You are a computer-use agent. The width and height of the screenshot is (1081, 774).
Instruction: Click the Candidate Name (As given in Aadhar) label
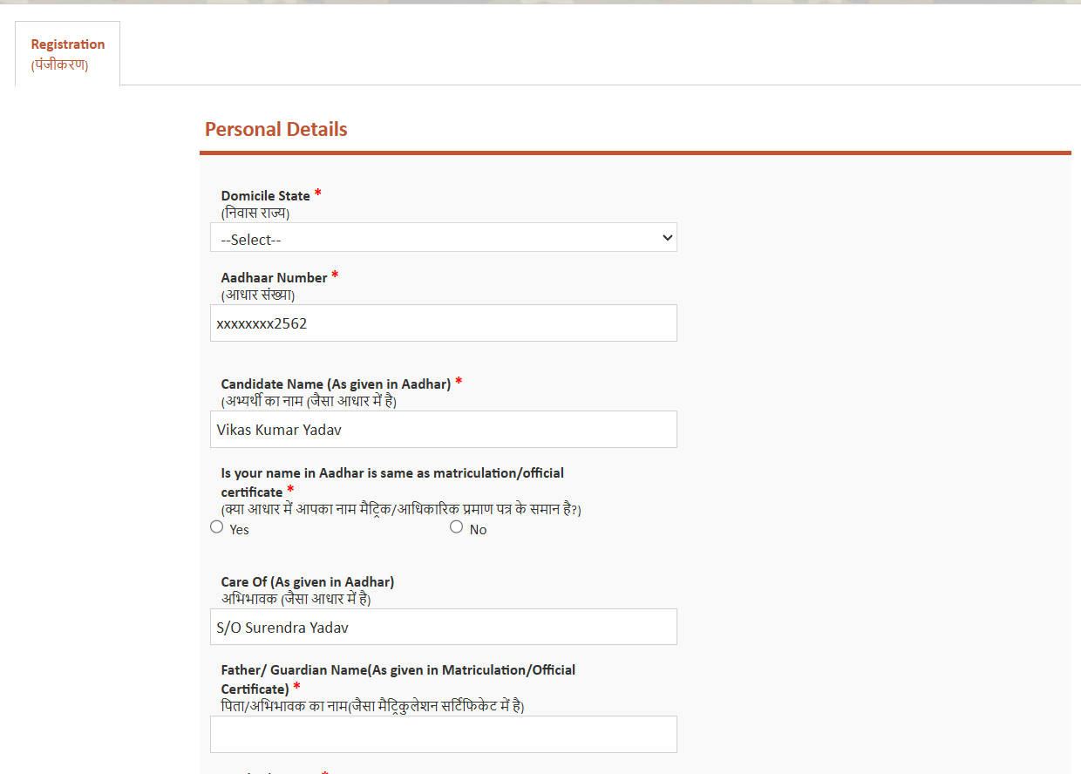click(x=336, y=384)
